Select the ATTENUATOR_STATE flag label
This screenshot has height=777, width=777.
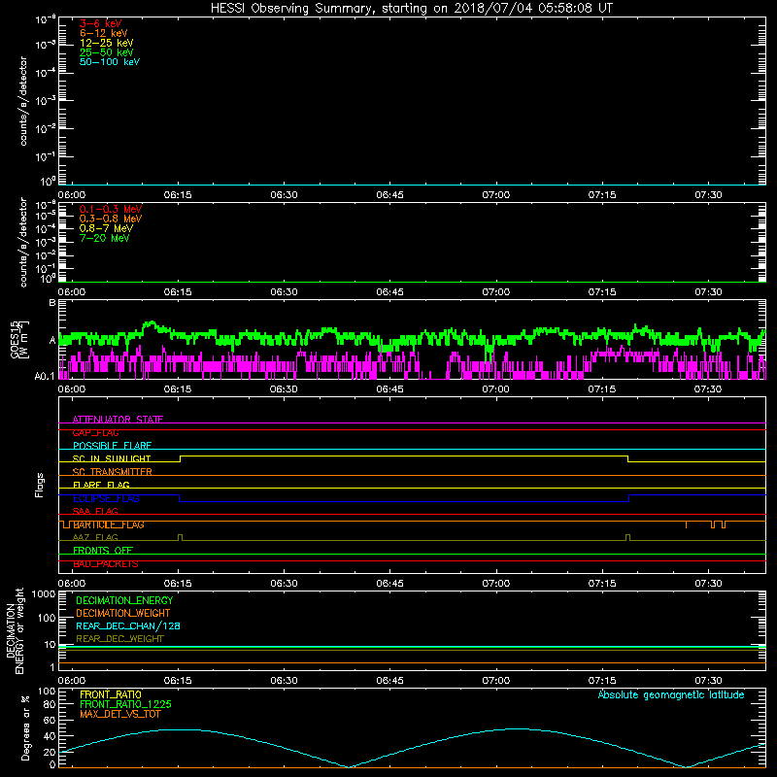point(118,420)
